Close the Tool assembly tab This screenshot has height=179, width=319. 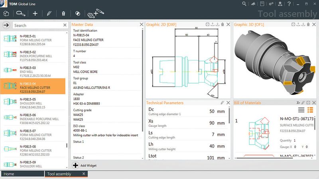84,174
